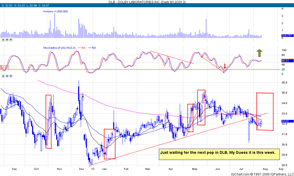Image resolution: width=294 pixels, height=176 pixels.
Task: Click the %K legend label
Action: tap(83, 48)
